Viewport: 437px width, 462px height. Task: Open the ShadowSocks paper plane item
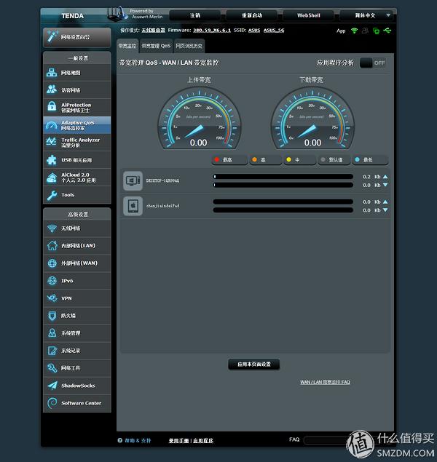76,386
